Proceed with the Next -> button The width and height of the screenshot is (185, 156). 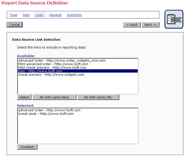151,25
